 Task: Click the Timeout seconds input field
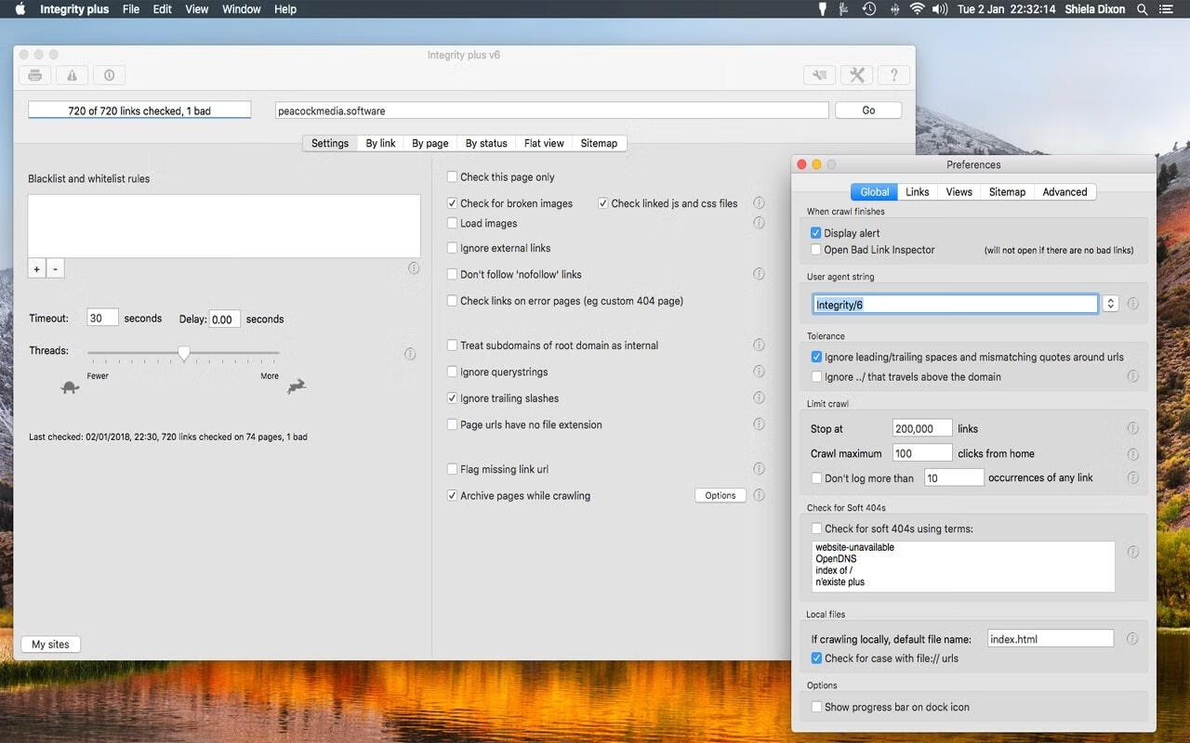pyautogui.click(x=102, y=319)
